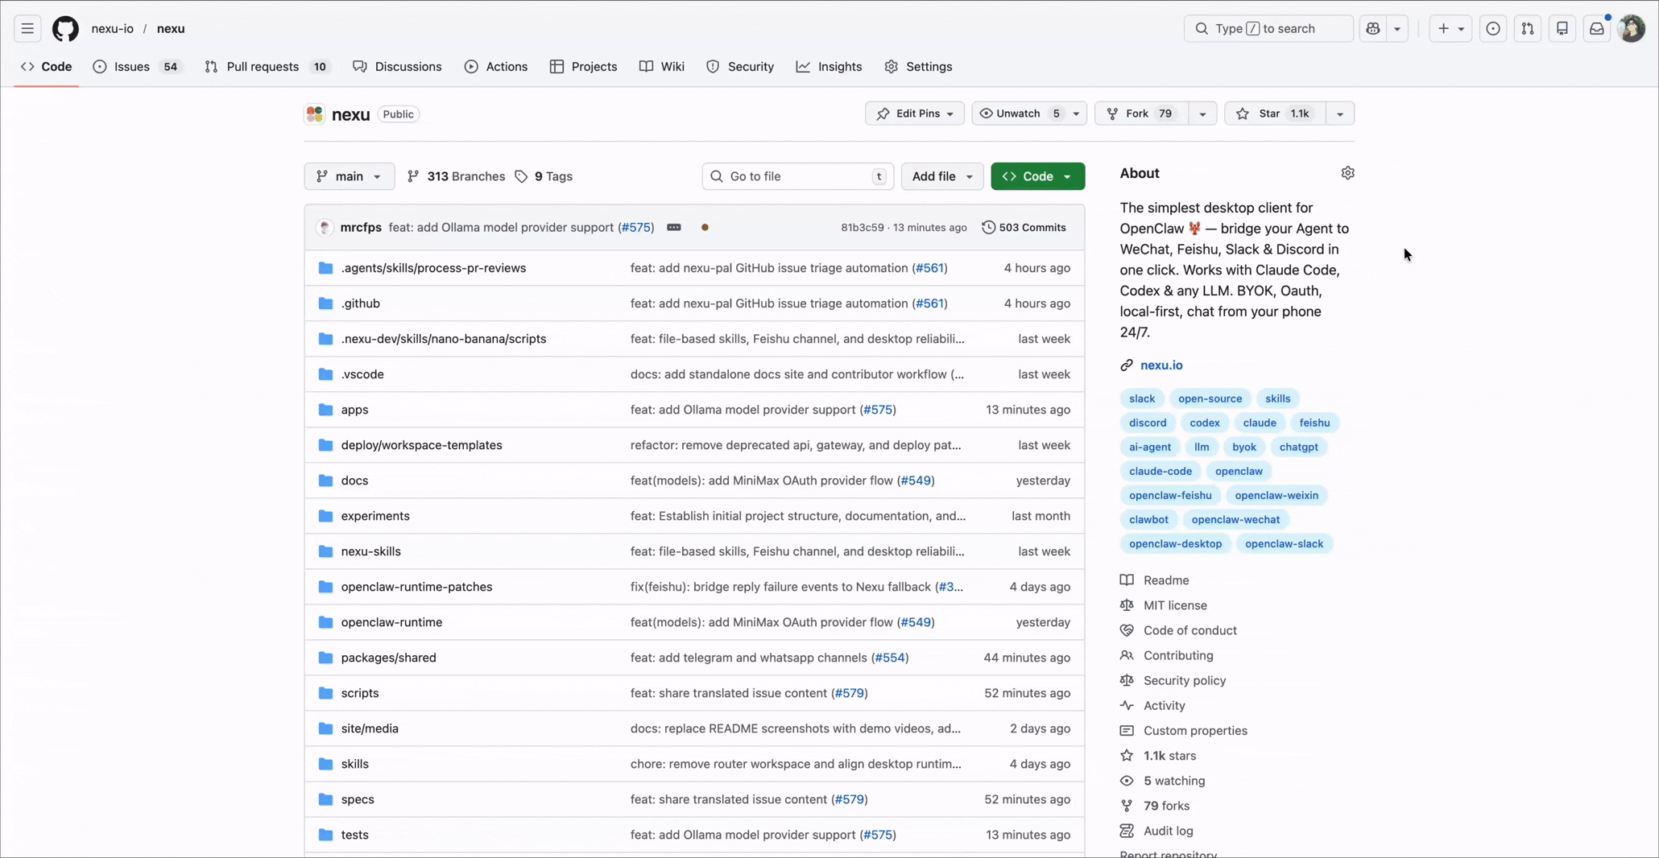Follow the nexu.io website link
The image size is (1659, 858).
(x=1161, y=365)
